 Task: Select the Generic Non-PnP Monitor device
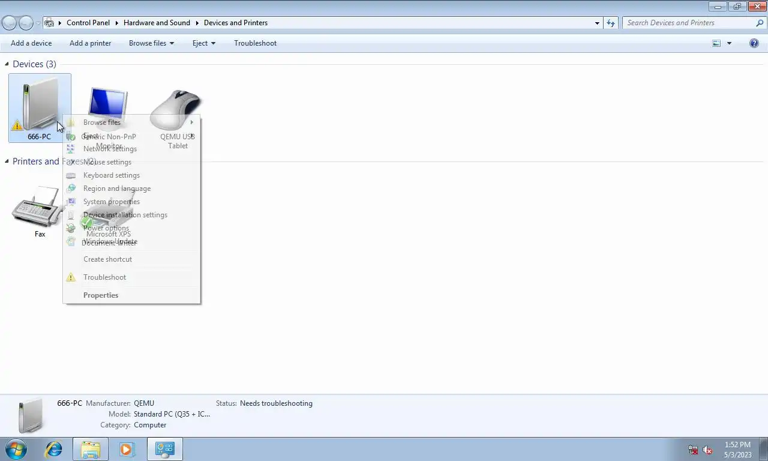[x=109, y=118]
